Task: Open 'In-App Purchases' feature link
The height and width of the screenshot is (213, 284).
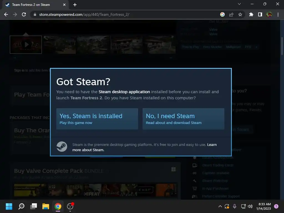Action: tap(215, 189)
